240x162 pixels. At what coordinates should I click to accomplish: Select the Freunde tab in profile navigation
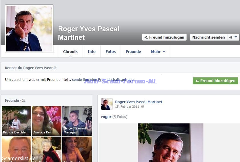point(133,51)
